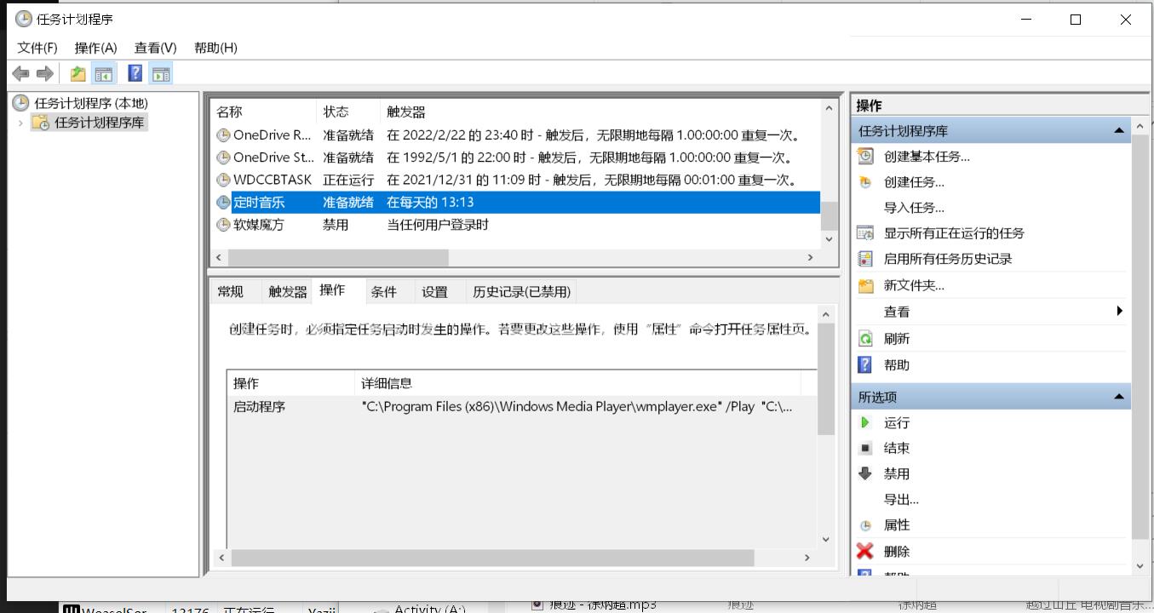Viewport: 1154px width, 613px height.
Task: Click 禁用 to disable selected task
Action: tap(896, 473)
